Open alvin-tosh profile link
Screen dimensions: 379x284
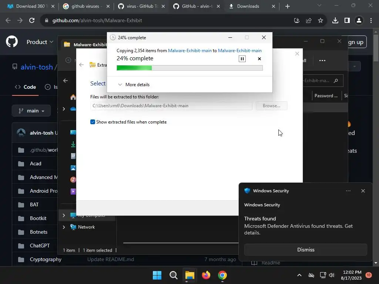point(37,67)
